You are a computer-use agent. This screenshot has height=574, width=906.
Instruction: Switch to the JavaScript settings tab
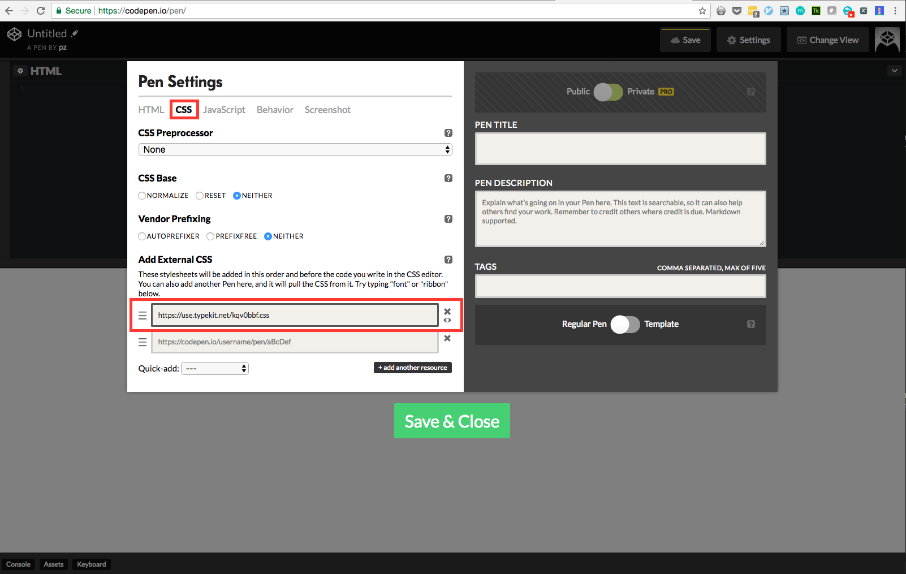(x=224, y=110)
